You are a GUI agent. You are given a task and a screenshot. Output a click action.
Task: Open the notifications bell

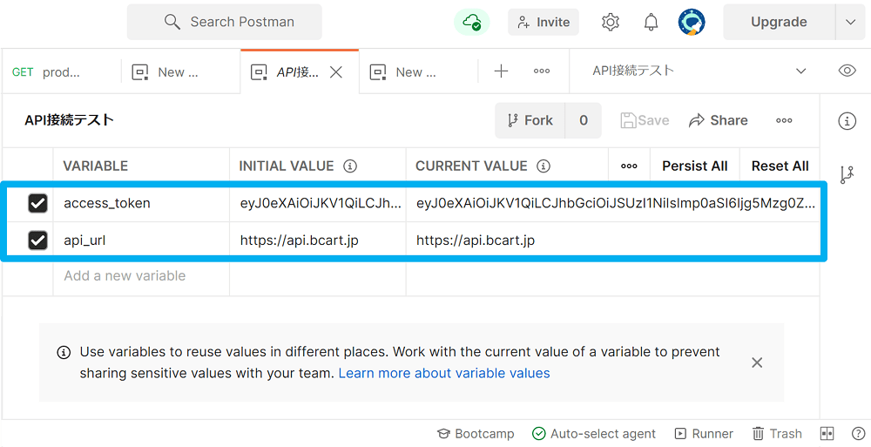point(651,23)
